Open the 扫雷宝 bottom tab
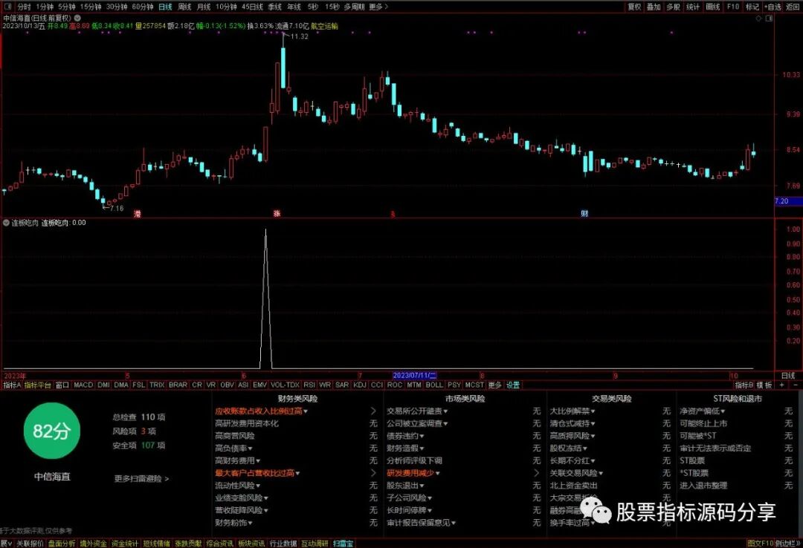This screenshot has height=548, width=803. click(x=343, y=544)
